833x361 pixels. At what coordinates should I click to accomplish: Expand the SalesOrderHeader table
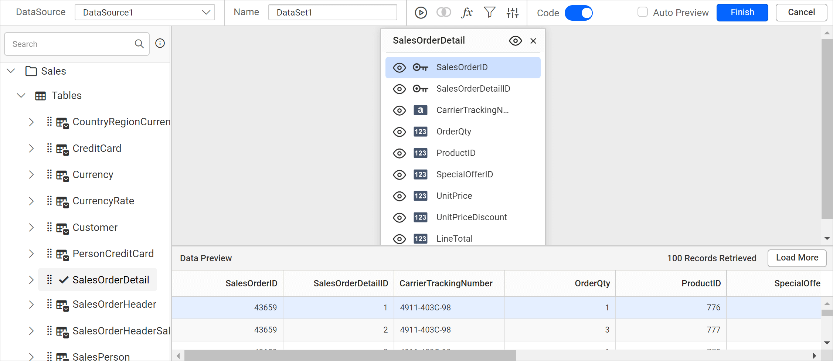tap(31, 304)
